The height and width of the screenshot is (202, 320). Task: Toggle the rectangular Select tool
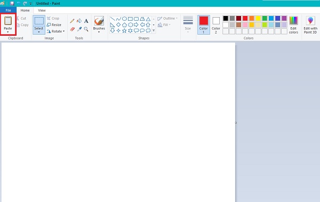[39, 21]
